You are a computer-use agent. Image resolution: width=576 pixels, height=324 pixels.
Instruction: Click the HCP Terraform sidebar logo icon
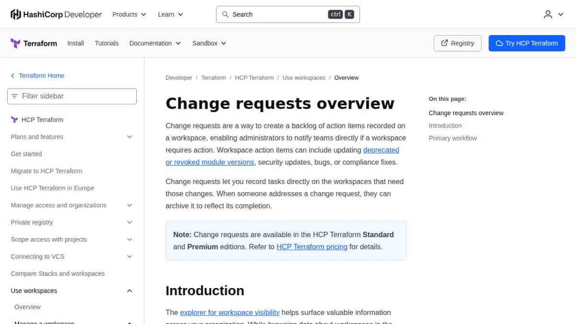14,120
